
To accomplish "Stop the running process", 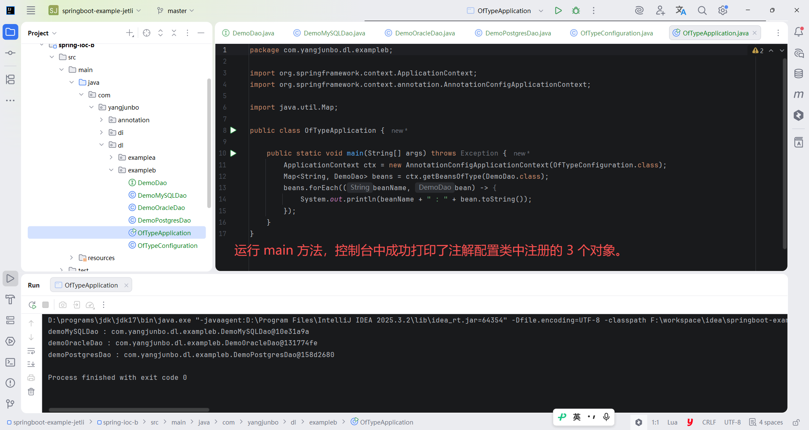I will click(46, 305).
